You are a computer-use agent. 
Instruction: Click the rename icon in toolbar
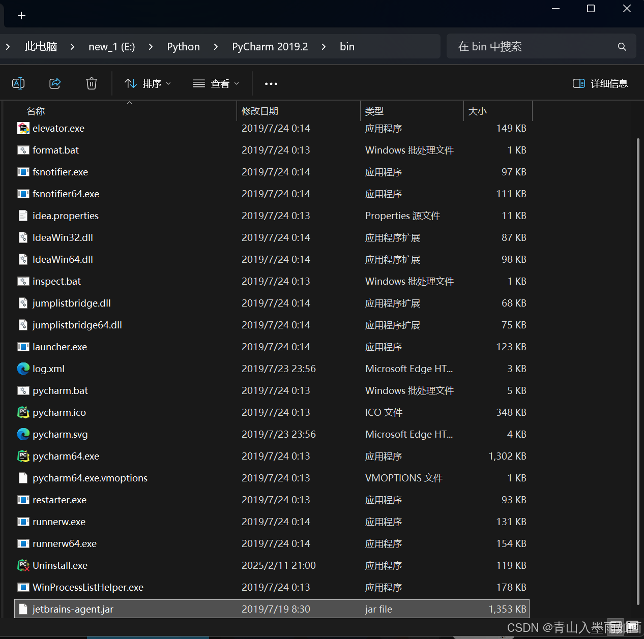[18, 83]
